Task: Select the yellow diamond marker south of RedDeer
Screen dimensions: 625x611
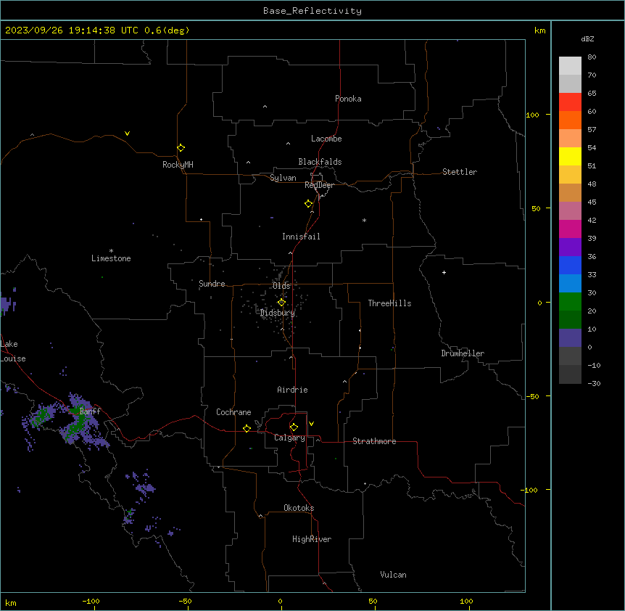Action: point(309,204)
